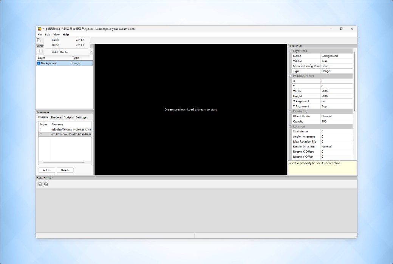393x264 pixels.
Task: Click the Save All icon in Code Editor
Action: pyautogui.click(x=46, y=184)
